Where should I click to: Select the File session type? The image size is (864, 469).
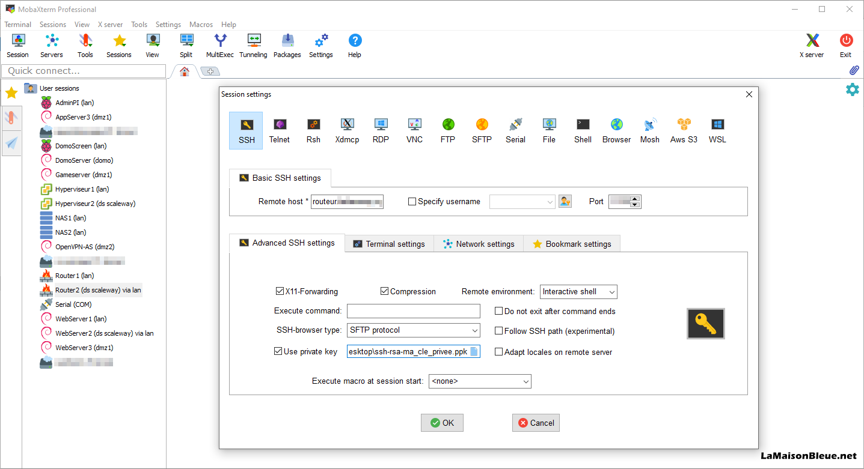[x=549, y=130]
